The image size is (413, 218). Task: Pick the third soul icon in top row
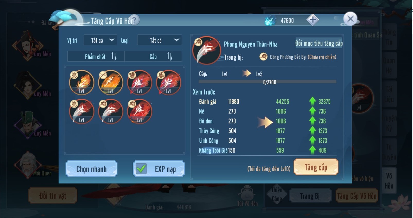click(139, 83)
